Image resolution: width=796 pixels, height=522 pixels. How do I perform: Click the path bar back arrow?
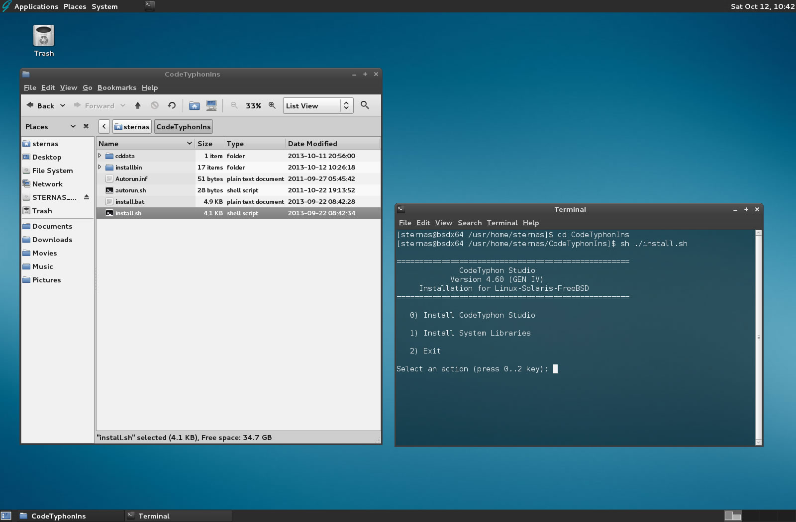coord(104,126)
